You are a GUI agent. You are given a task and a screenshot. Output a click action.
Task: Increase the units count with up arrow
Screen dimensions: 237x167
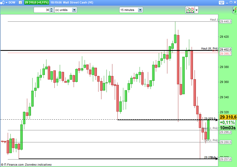(52, 9)
